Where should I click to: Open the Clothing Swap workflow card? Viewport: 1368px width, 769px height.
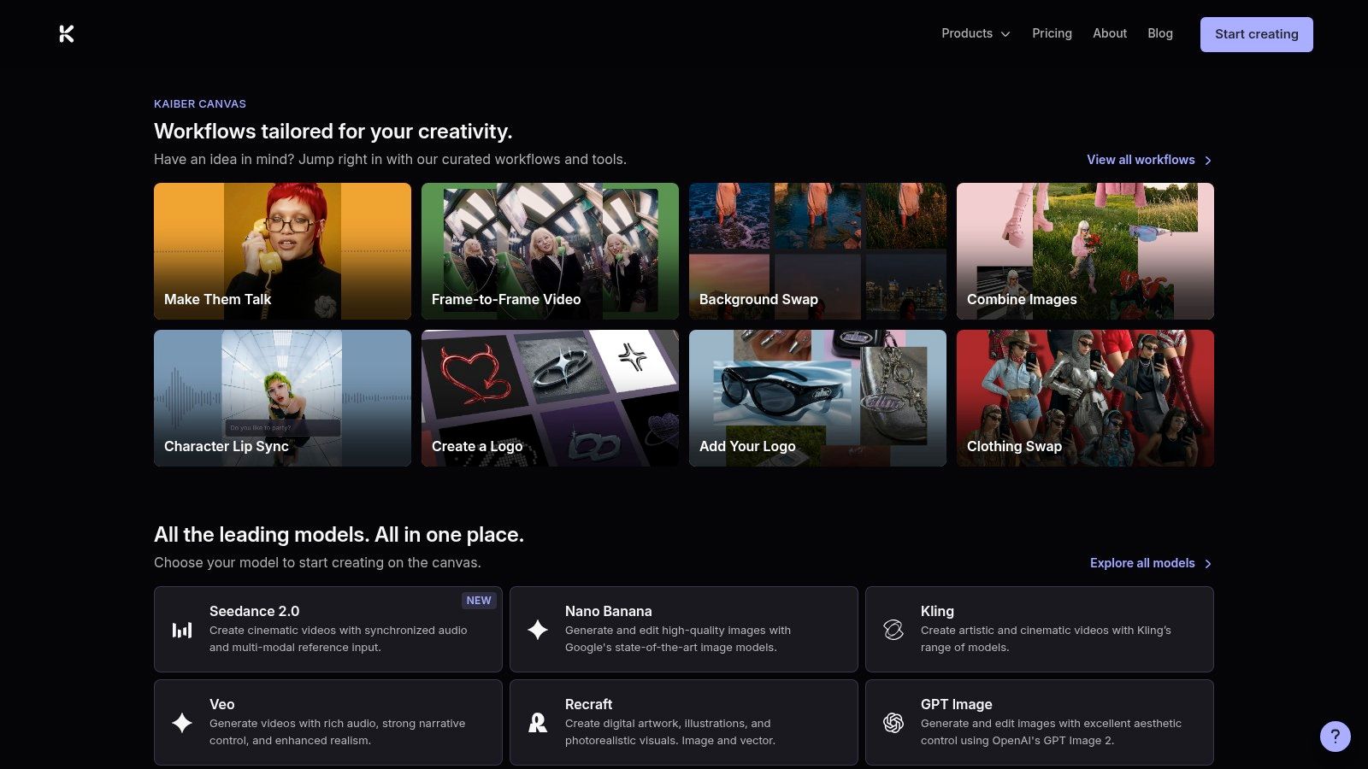1085,398
